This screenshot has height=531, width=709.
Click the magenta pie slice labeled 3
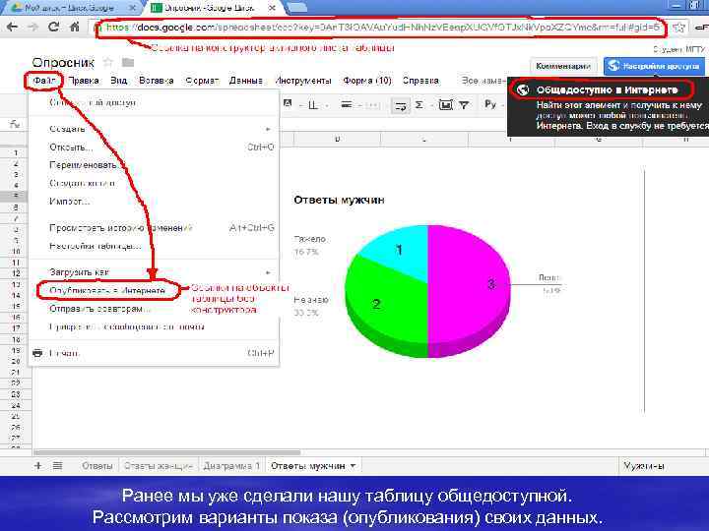point(471,284)
